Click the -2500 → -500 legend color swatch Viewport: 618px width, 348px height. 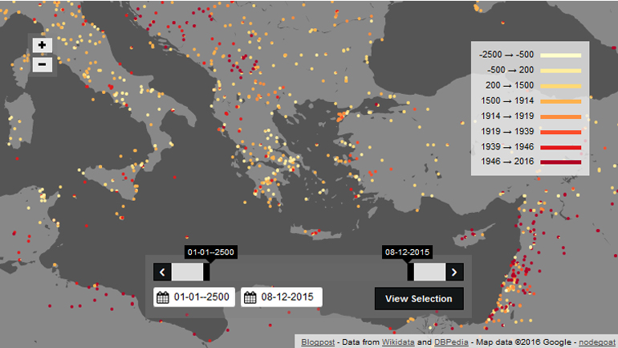pos(560,55)
